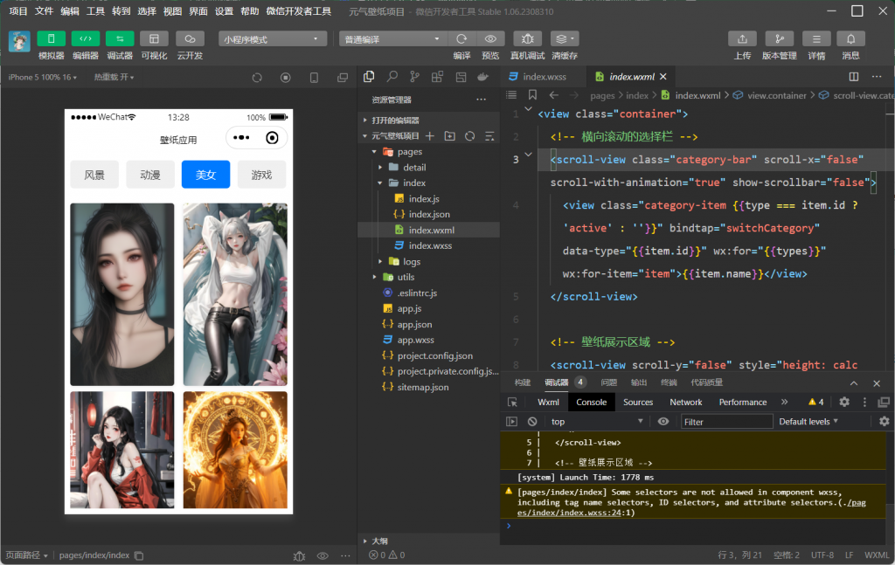Click the console Filter input field
The image size is (895, 565).
[726, 422]
